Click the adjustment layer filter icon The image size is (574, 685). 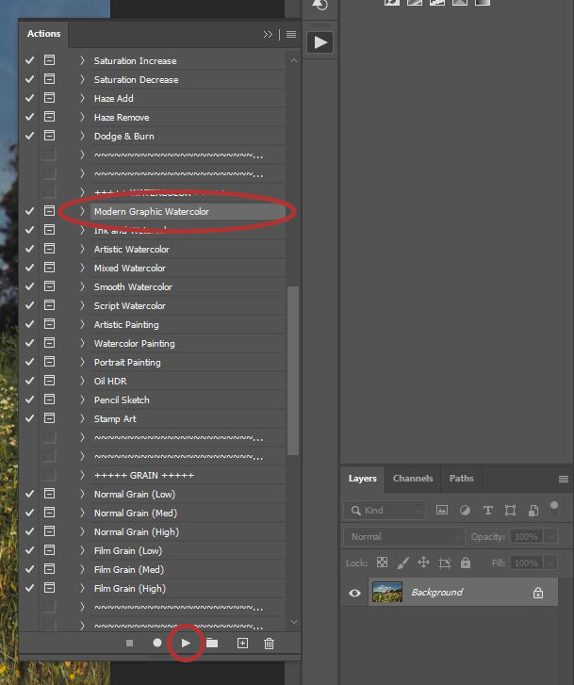pyautogui.click(x=465, y=510)
